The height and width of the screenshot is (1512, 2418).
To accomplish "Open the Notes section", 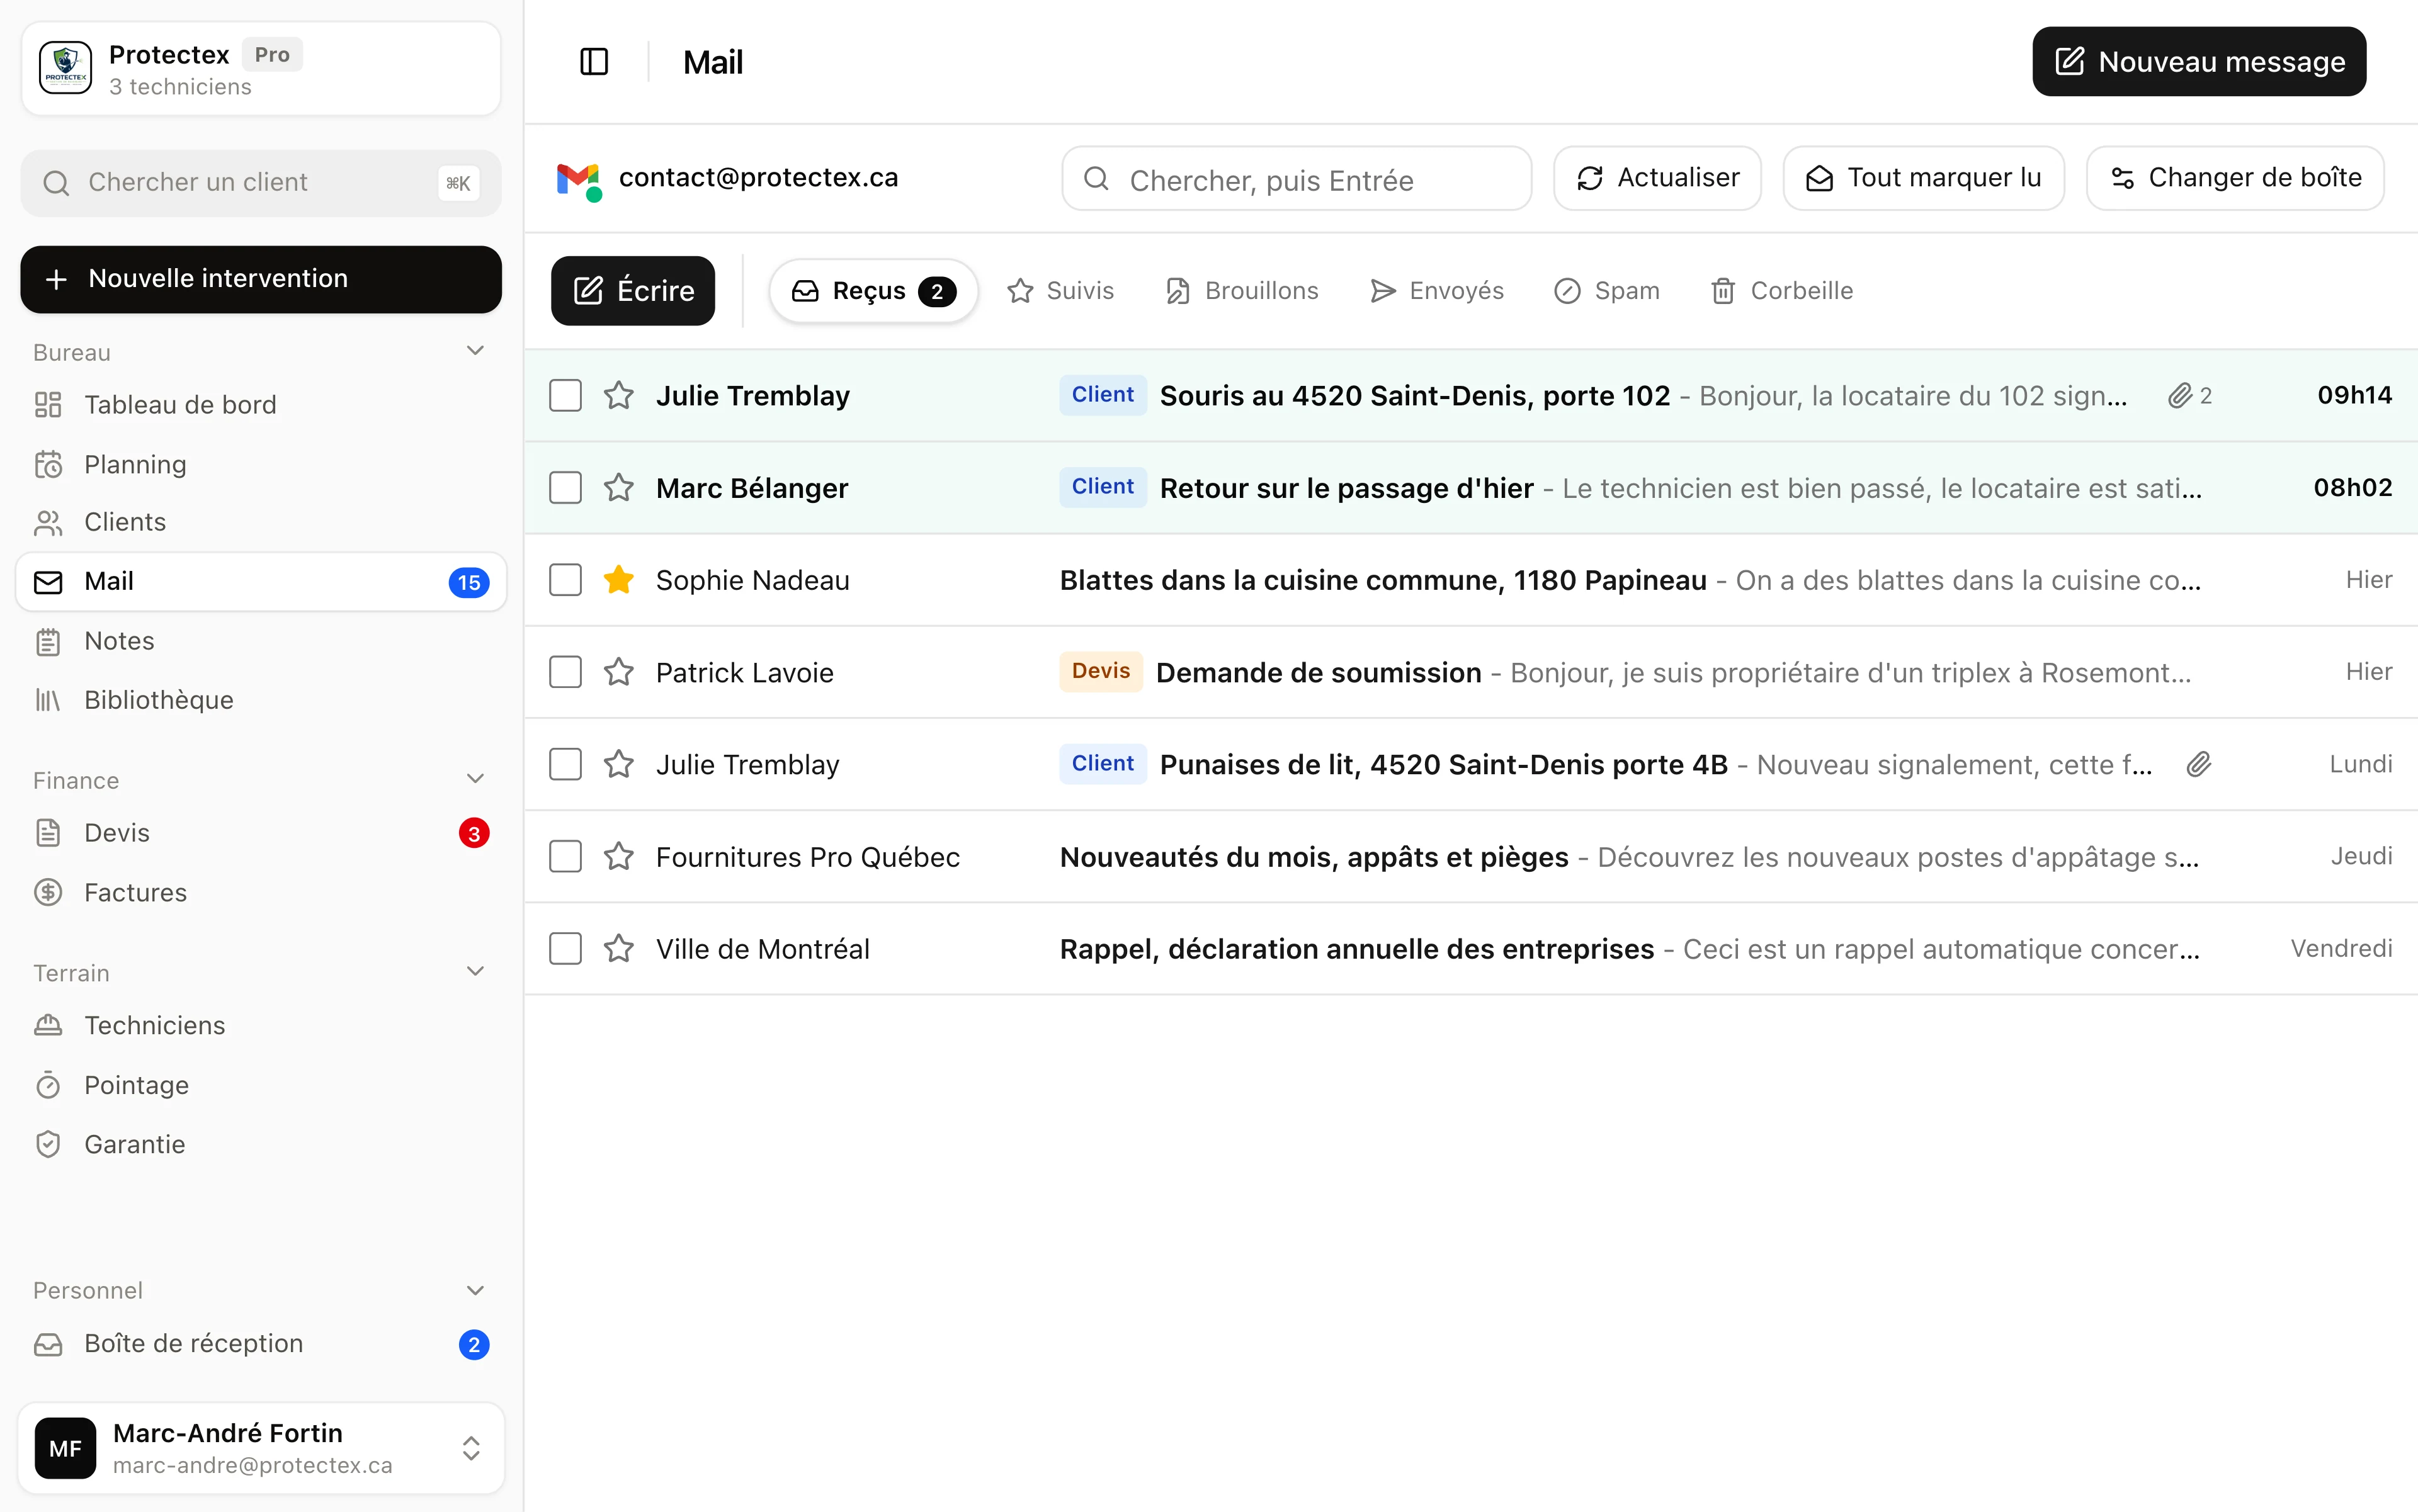I will (261, 641).
